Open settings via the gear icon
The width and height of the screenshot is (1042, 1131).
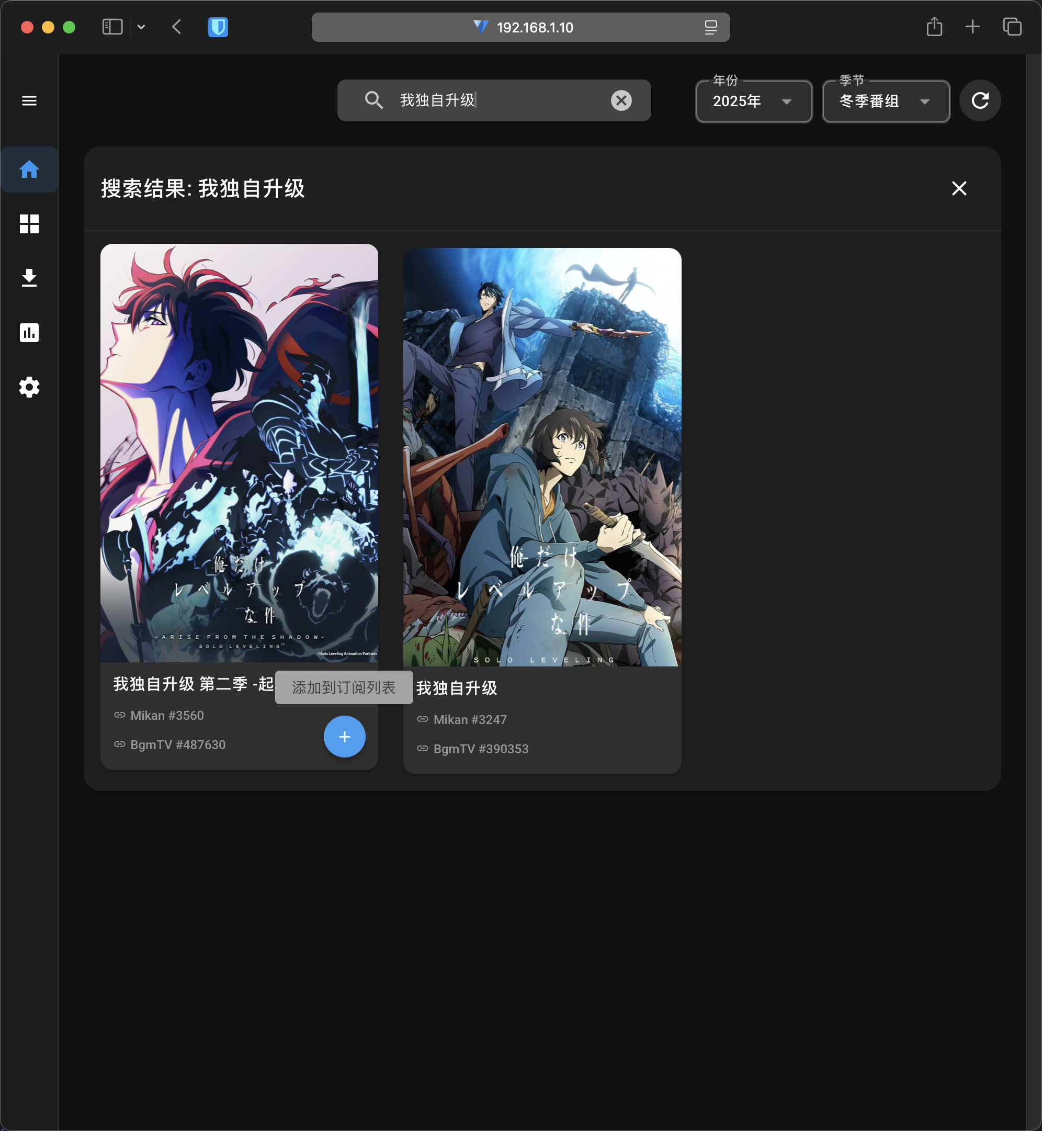[x=29, y=387]
